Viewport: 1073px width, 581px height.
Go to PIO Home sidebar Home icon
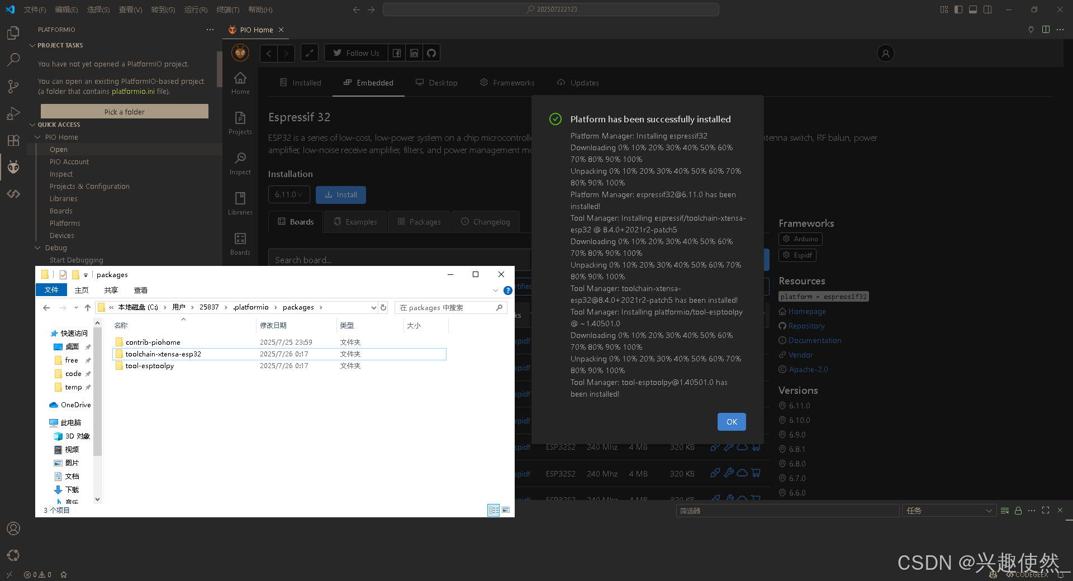tap(240, 83)
